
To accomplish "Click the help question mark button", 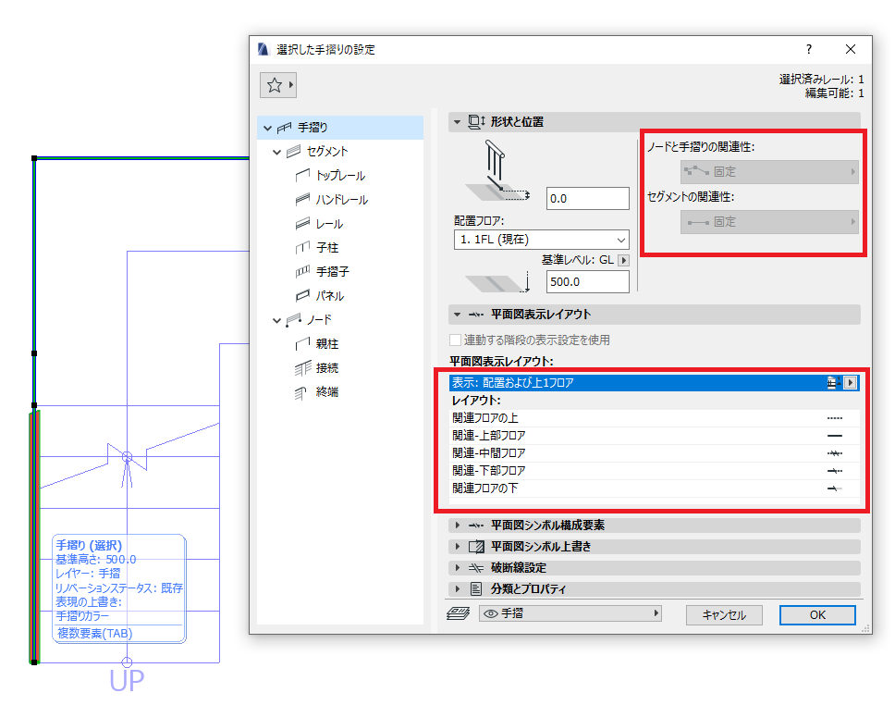I will point(809,49).
